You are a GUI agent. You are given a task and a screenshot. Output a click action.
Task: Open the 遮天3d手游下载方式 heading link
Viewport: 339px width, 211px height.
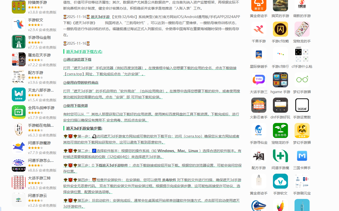click(x=84, y=51)
